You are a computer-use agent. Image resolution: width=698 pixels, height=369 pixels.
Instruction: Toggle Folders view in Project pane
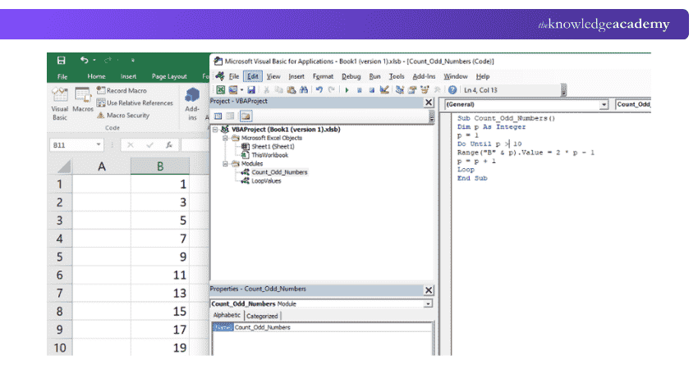point(246,116)
